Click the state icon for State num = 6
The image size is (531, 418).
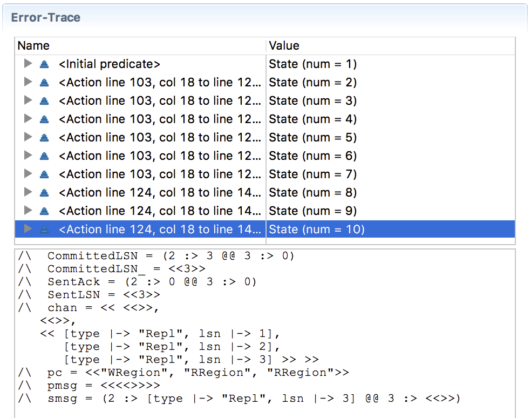coord(45,156)
